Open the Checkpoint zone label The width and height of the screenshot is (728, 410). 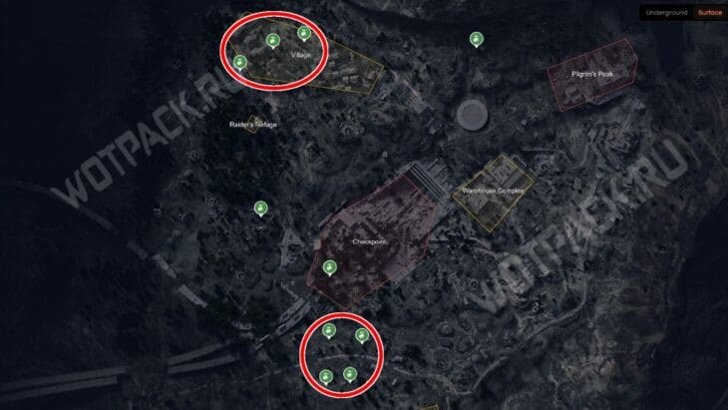tap(369, 242)
